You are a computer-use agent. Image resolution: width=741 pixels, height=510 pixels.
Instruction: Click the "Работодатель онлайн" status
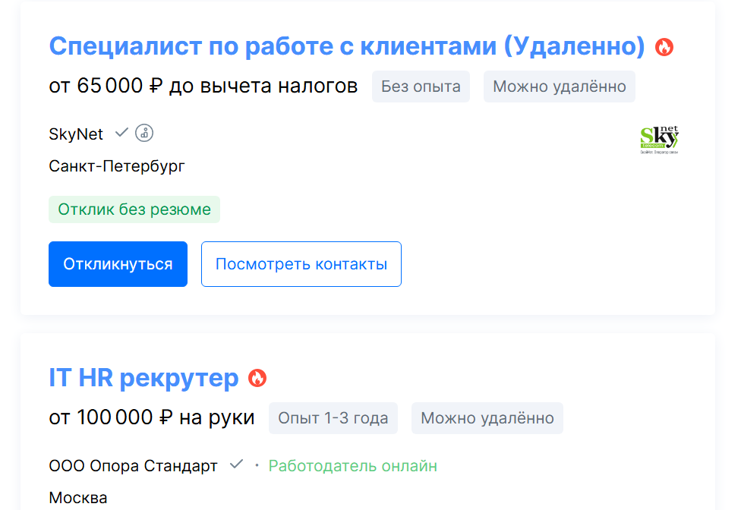tap(352, 465)
